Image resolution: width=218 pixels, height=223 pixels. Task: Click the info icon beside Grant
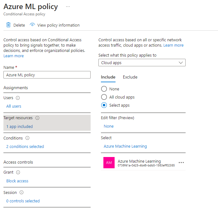(18, 172)
